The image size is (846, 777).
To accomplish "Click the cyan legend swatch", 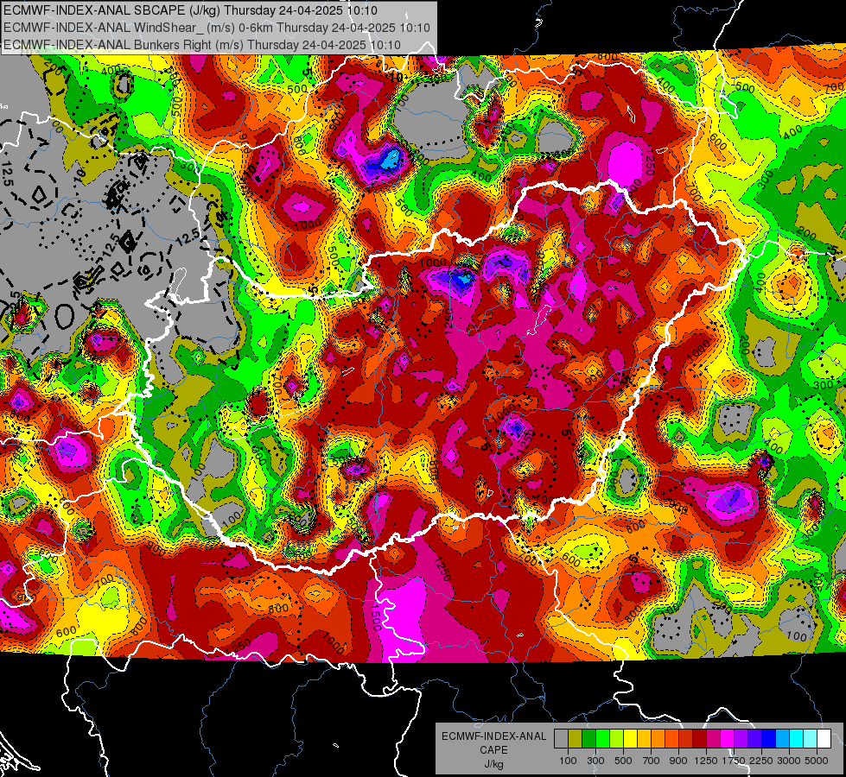I will click(x=797, y=738).
